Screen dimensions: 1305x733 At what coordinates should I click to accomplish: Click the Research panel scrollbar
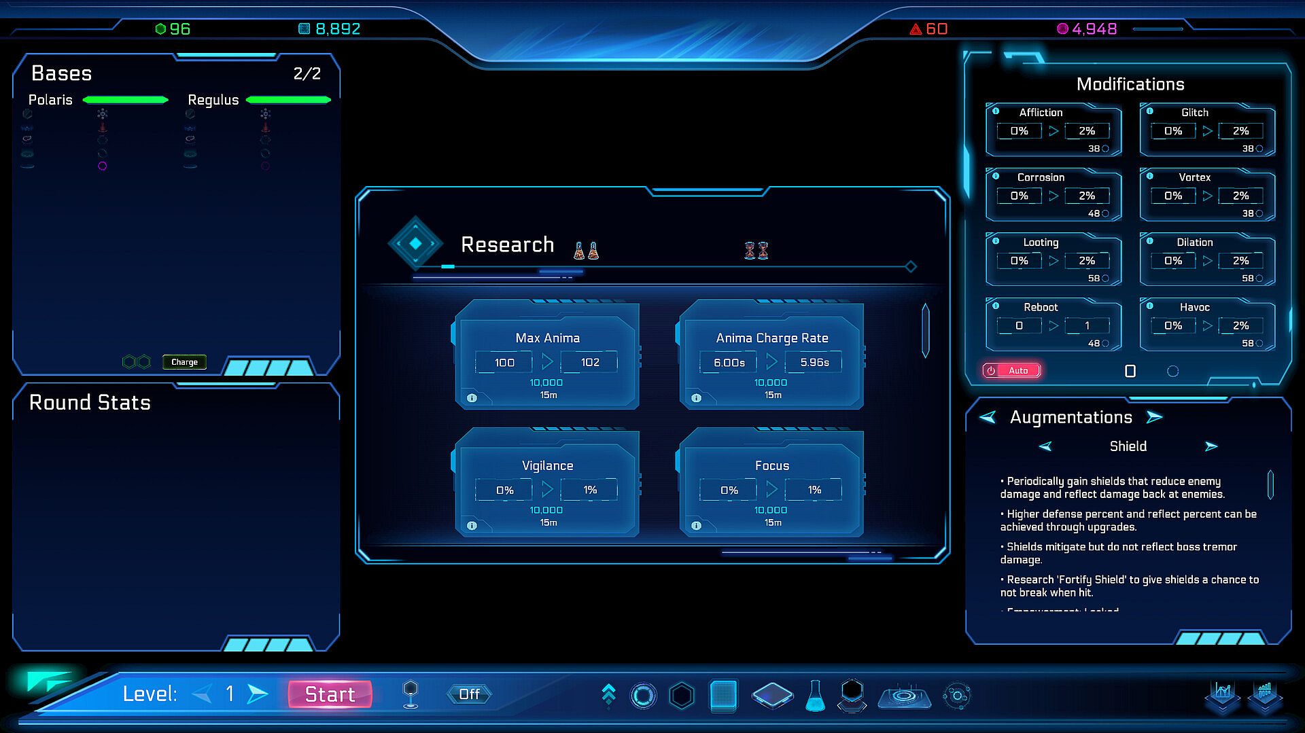click(x=925, y=331)
